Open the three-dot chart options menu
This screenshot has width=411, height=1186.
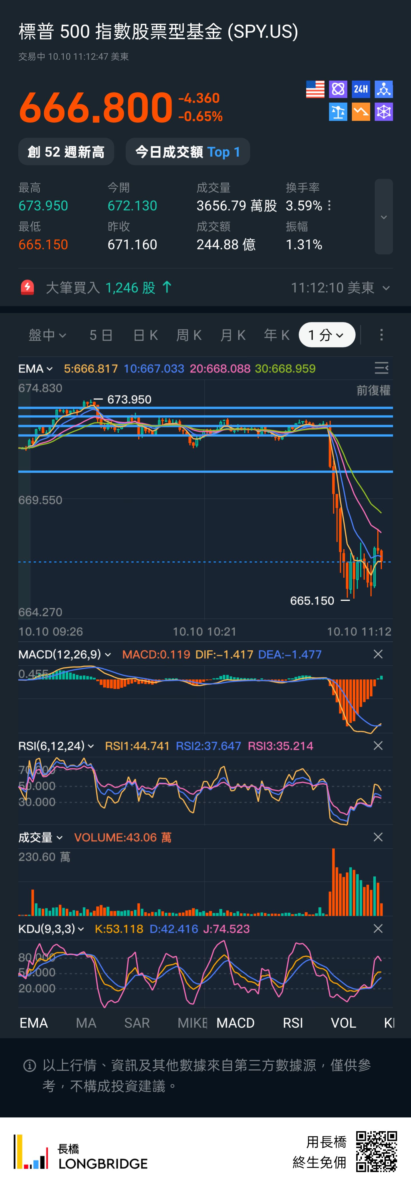pos(381,335)
